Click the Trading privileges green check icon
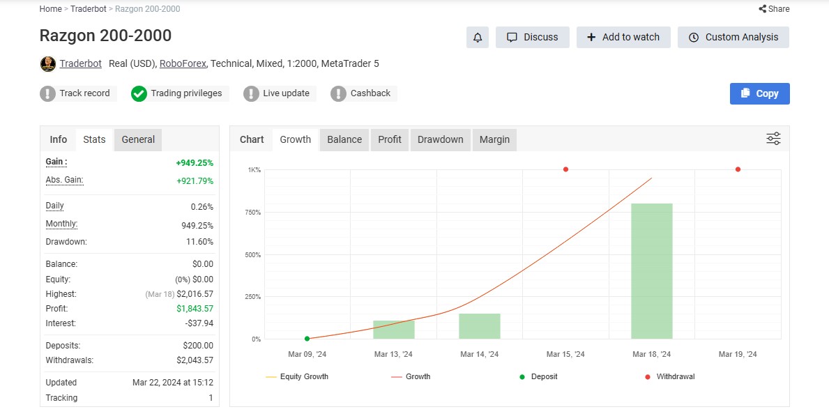The width and height of the screenshot is (829, 414). (139, 93)
